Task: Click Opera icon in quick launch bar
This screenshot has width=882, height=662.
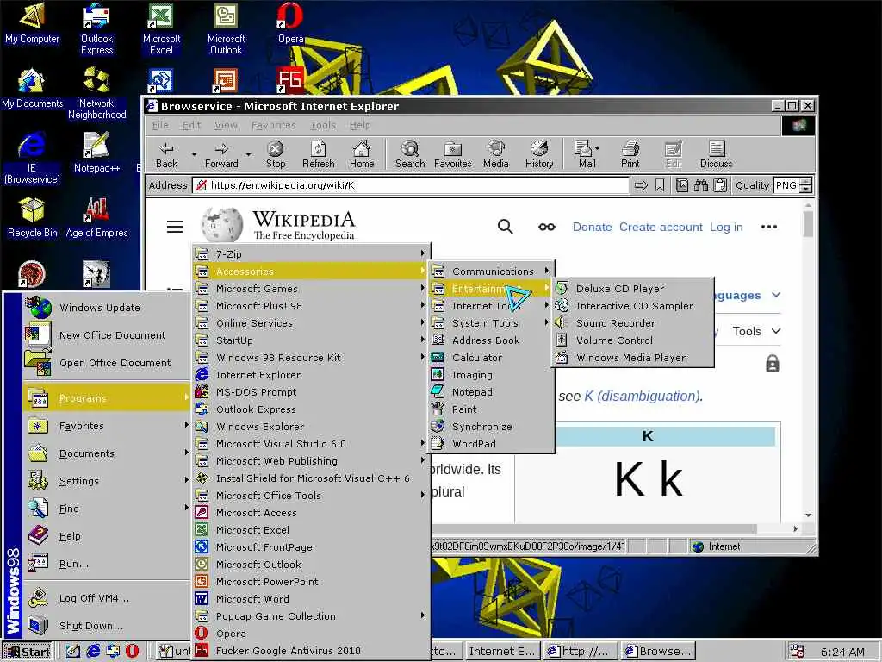Action: coord(132,651)
